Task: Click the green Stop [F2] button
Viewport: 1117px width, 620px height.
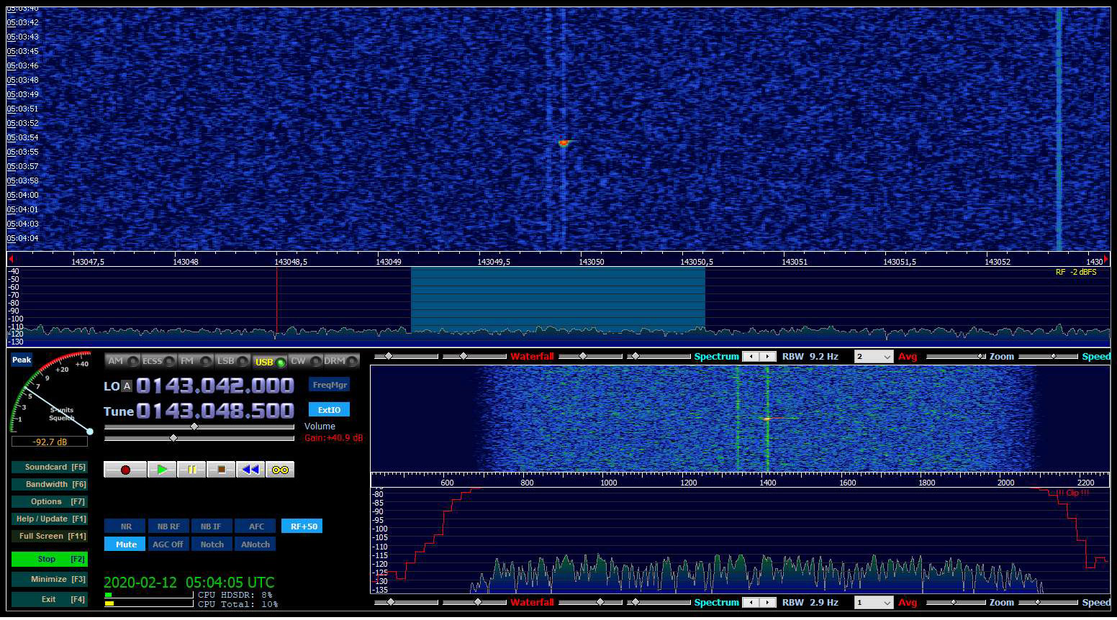Action: click(49, 559)
